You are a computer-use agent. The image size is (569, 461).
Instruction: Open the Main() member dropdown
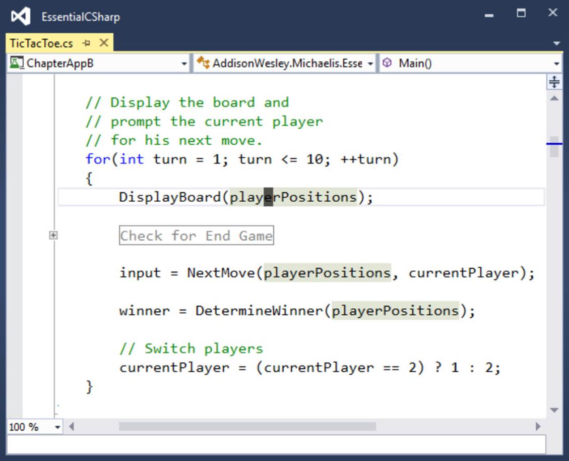coord(471,64)
